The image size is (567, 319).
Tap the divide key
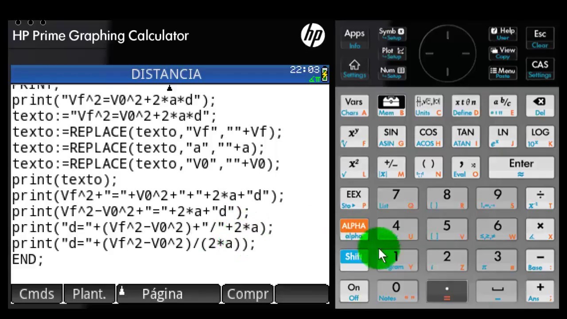(540, 199)
